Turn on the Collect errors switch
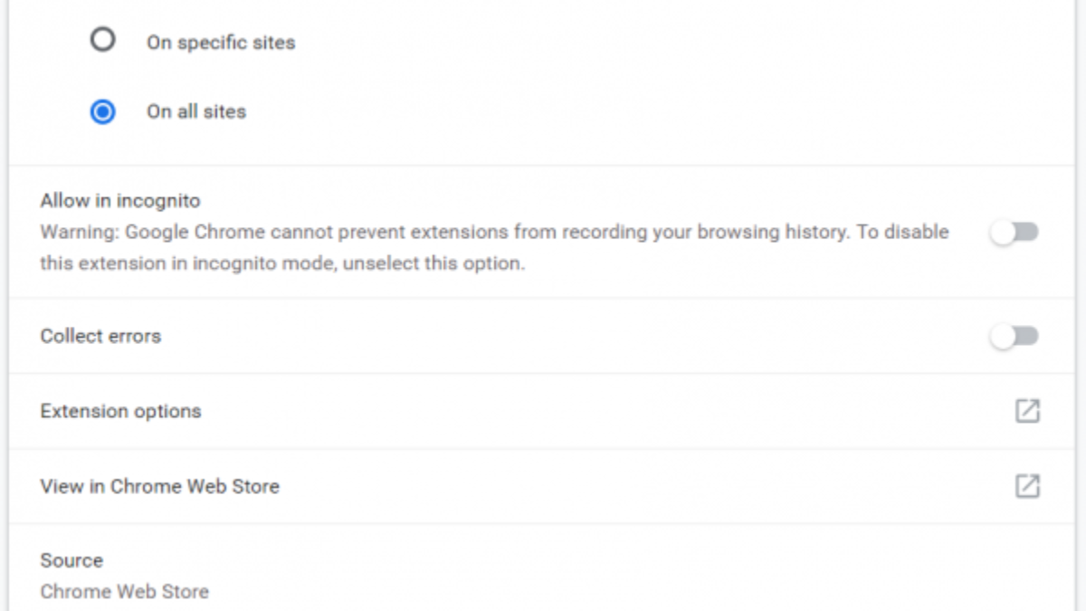1086x611 pixels. point(1014,337)
